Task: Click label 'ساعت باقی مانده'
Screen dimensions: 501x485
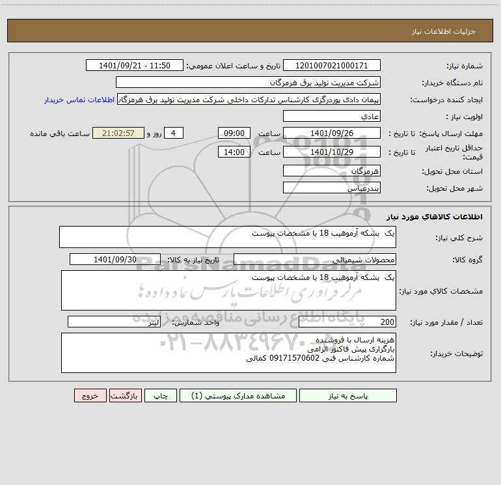Action: (60, 133)
